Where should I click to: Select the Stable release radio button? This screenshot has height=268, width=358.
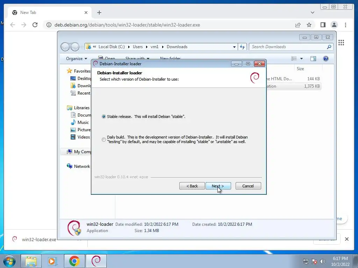[x=104, y=117]
